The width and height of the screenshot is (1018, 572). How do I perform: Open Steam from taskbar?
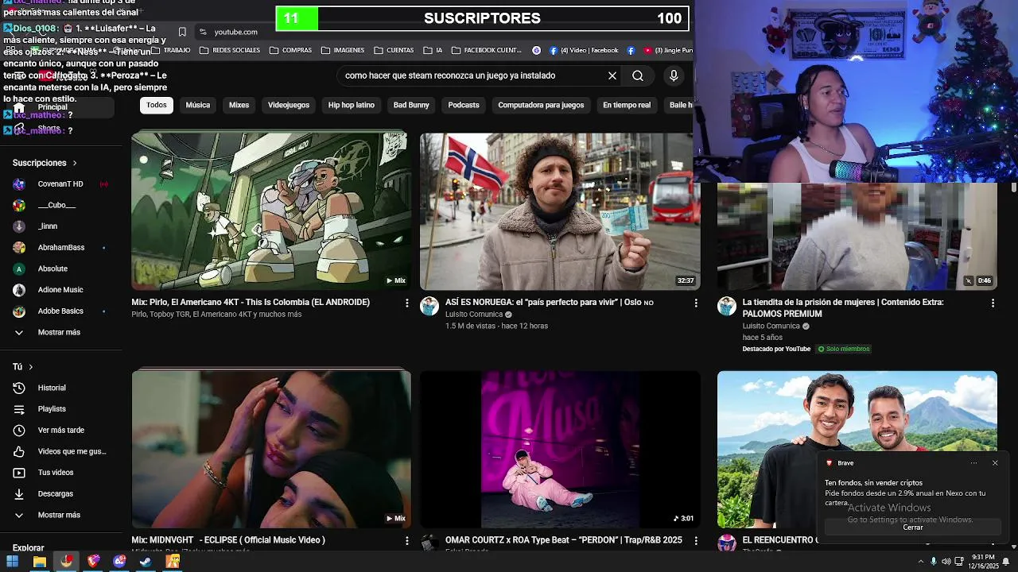(x=146, y=562)
